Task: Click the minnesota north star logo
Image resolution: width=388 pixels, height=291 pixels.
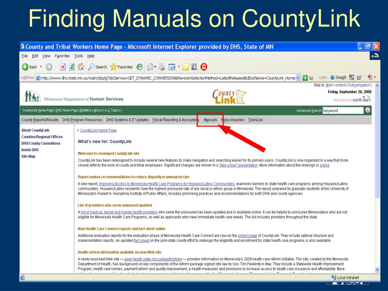Action: pyautogui.click(x=352, y=99)
